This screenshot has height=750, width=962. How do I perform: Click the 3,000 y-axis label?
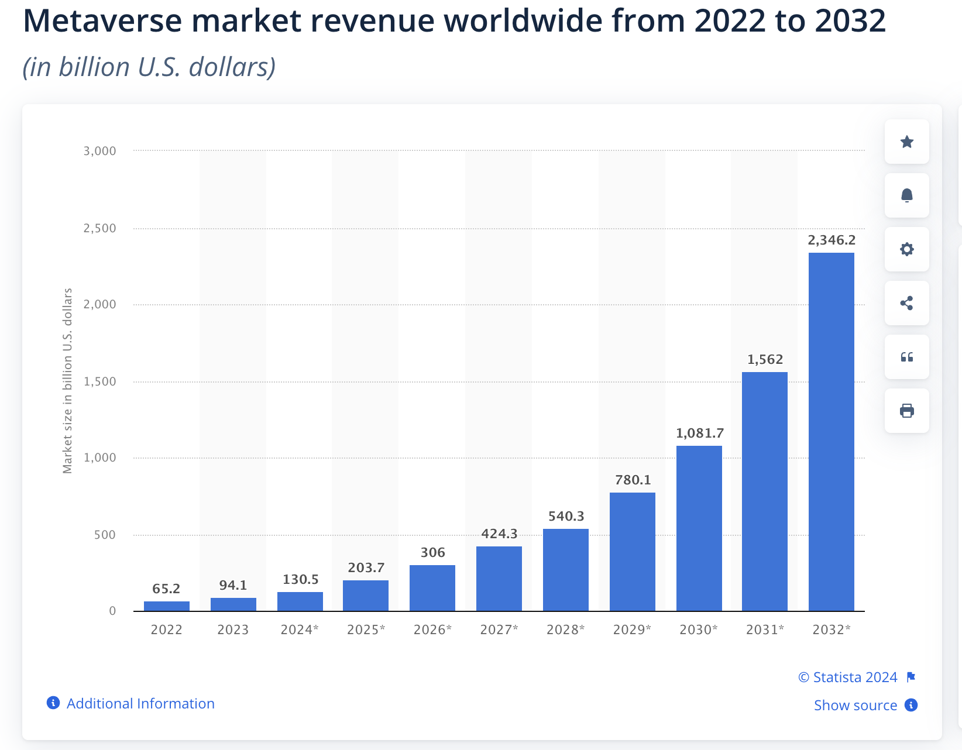(x=100, y=151)
